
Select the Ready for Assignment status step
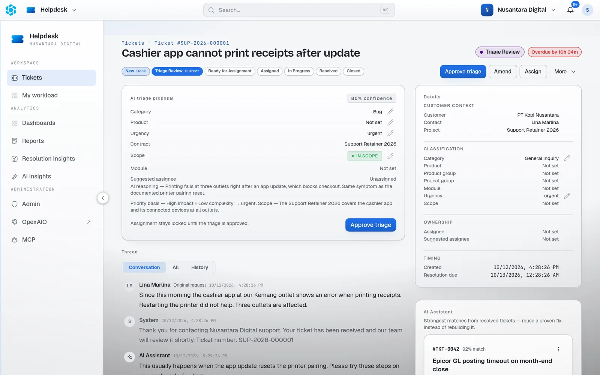230,71
